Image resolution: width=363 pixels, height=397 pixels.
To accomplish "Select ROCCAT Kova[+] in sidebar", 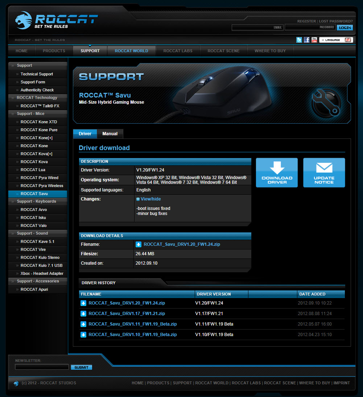I will point(38,154).
